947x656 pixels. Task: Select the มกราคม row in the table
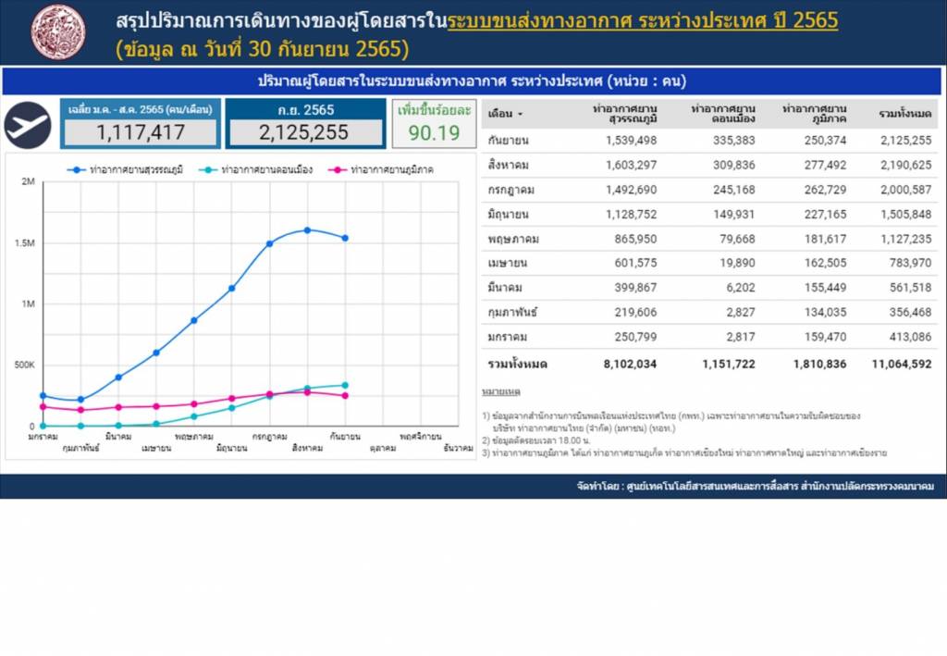(708, 337)
